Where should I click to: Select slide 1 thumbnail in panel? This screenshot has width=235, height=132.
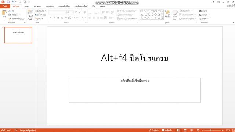click(18, 35)
